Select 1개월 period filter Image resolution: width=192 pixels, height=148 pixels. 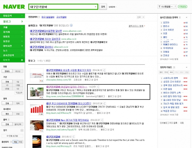pyautogui.click(x=18, y=85)
